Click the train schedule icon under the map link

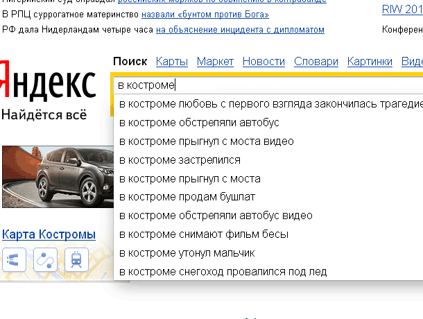click(76, 259)
